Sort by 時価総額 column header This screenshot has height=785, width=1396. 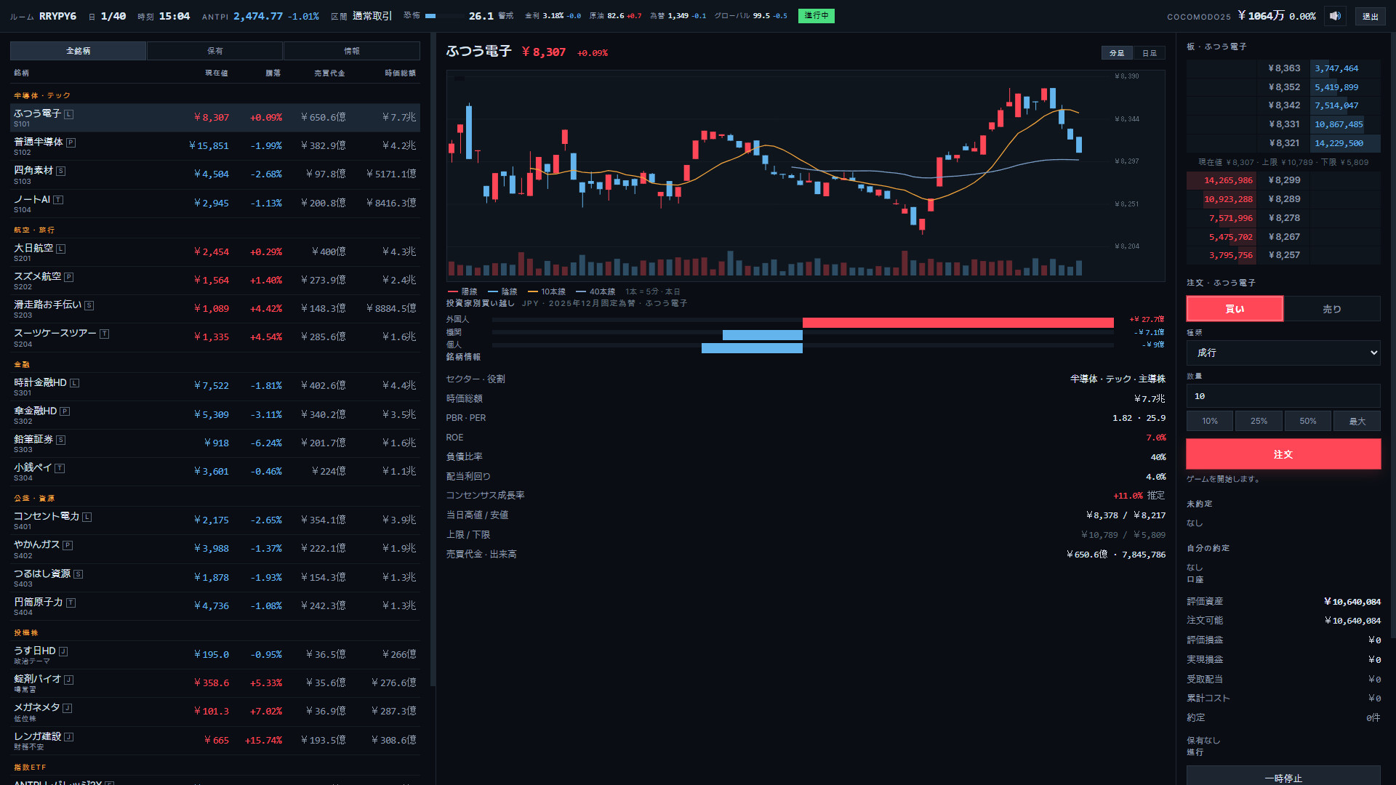point(400,73)
